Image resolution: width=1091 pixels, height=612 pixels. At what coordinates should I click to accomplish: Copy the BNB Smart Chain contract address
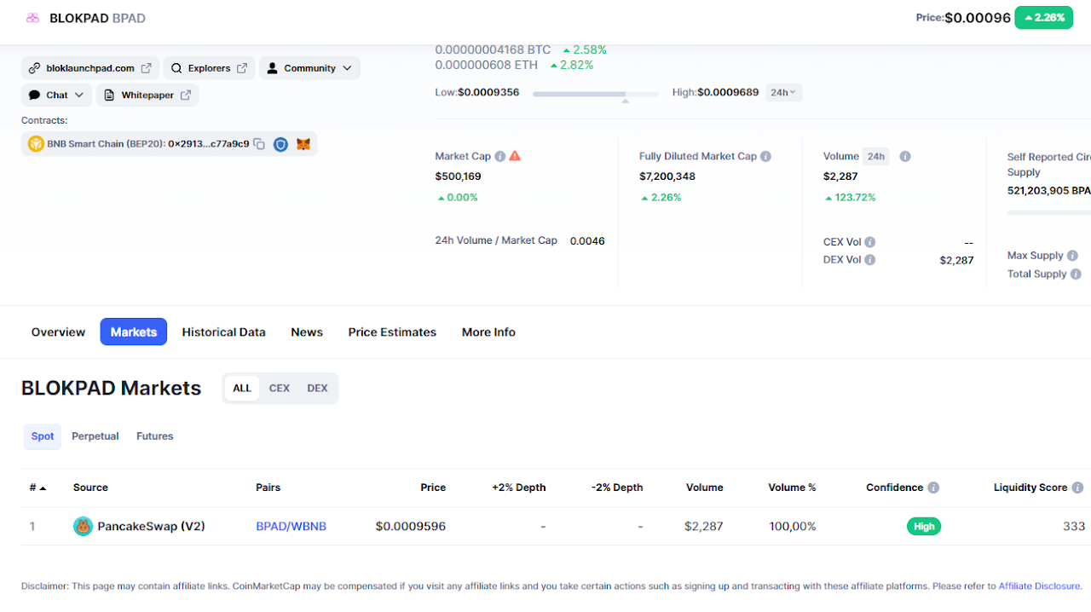click(259, 144)
